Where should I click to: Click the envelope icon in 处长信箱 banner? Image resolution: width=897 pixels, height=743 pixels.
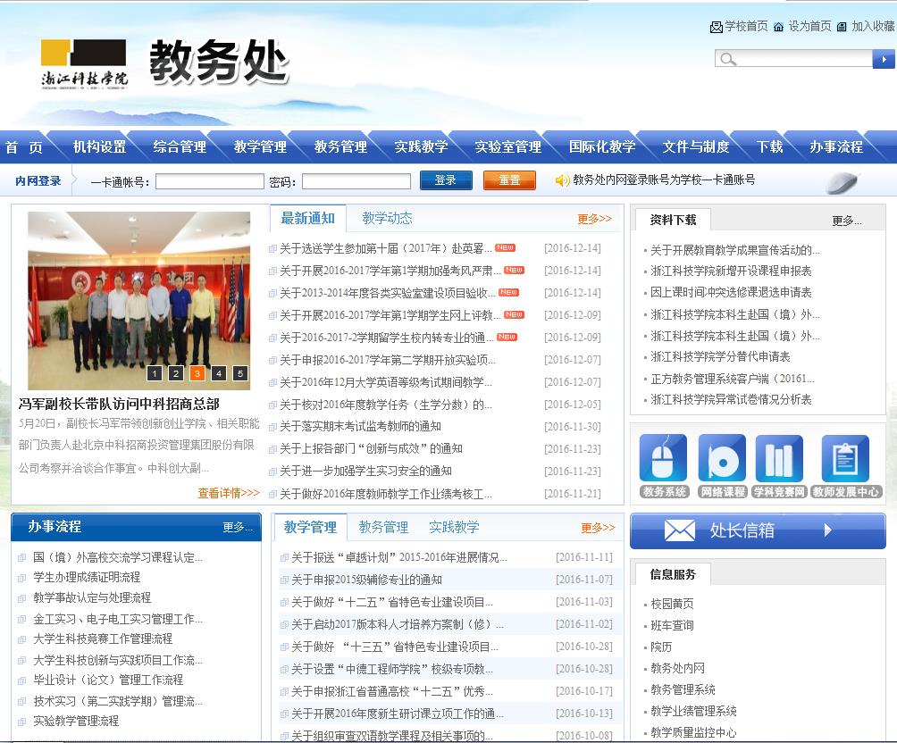pyautogui.click(x=680, y=530)
